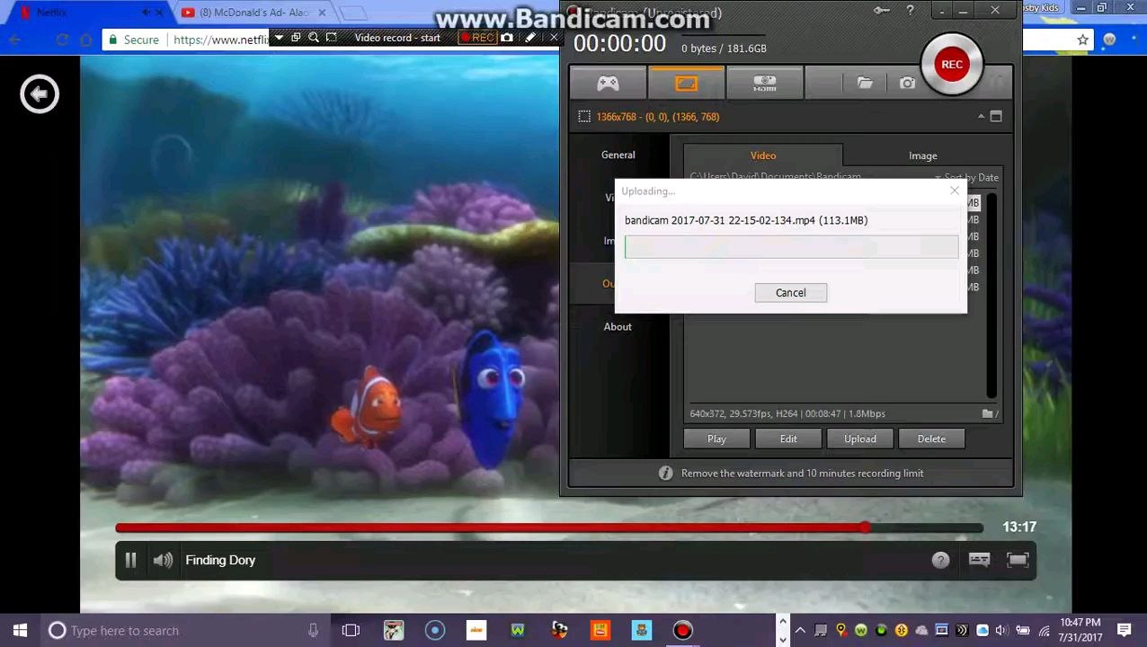
Task: Start recording with the big REC button
Action: click(952, 64)
